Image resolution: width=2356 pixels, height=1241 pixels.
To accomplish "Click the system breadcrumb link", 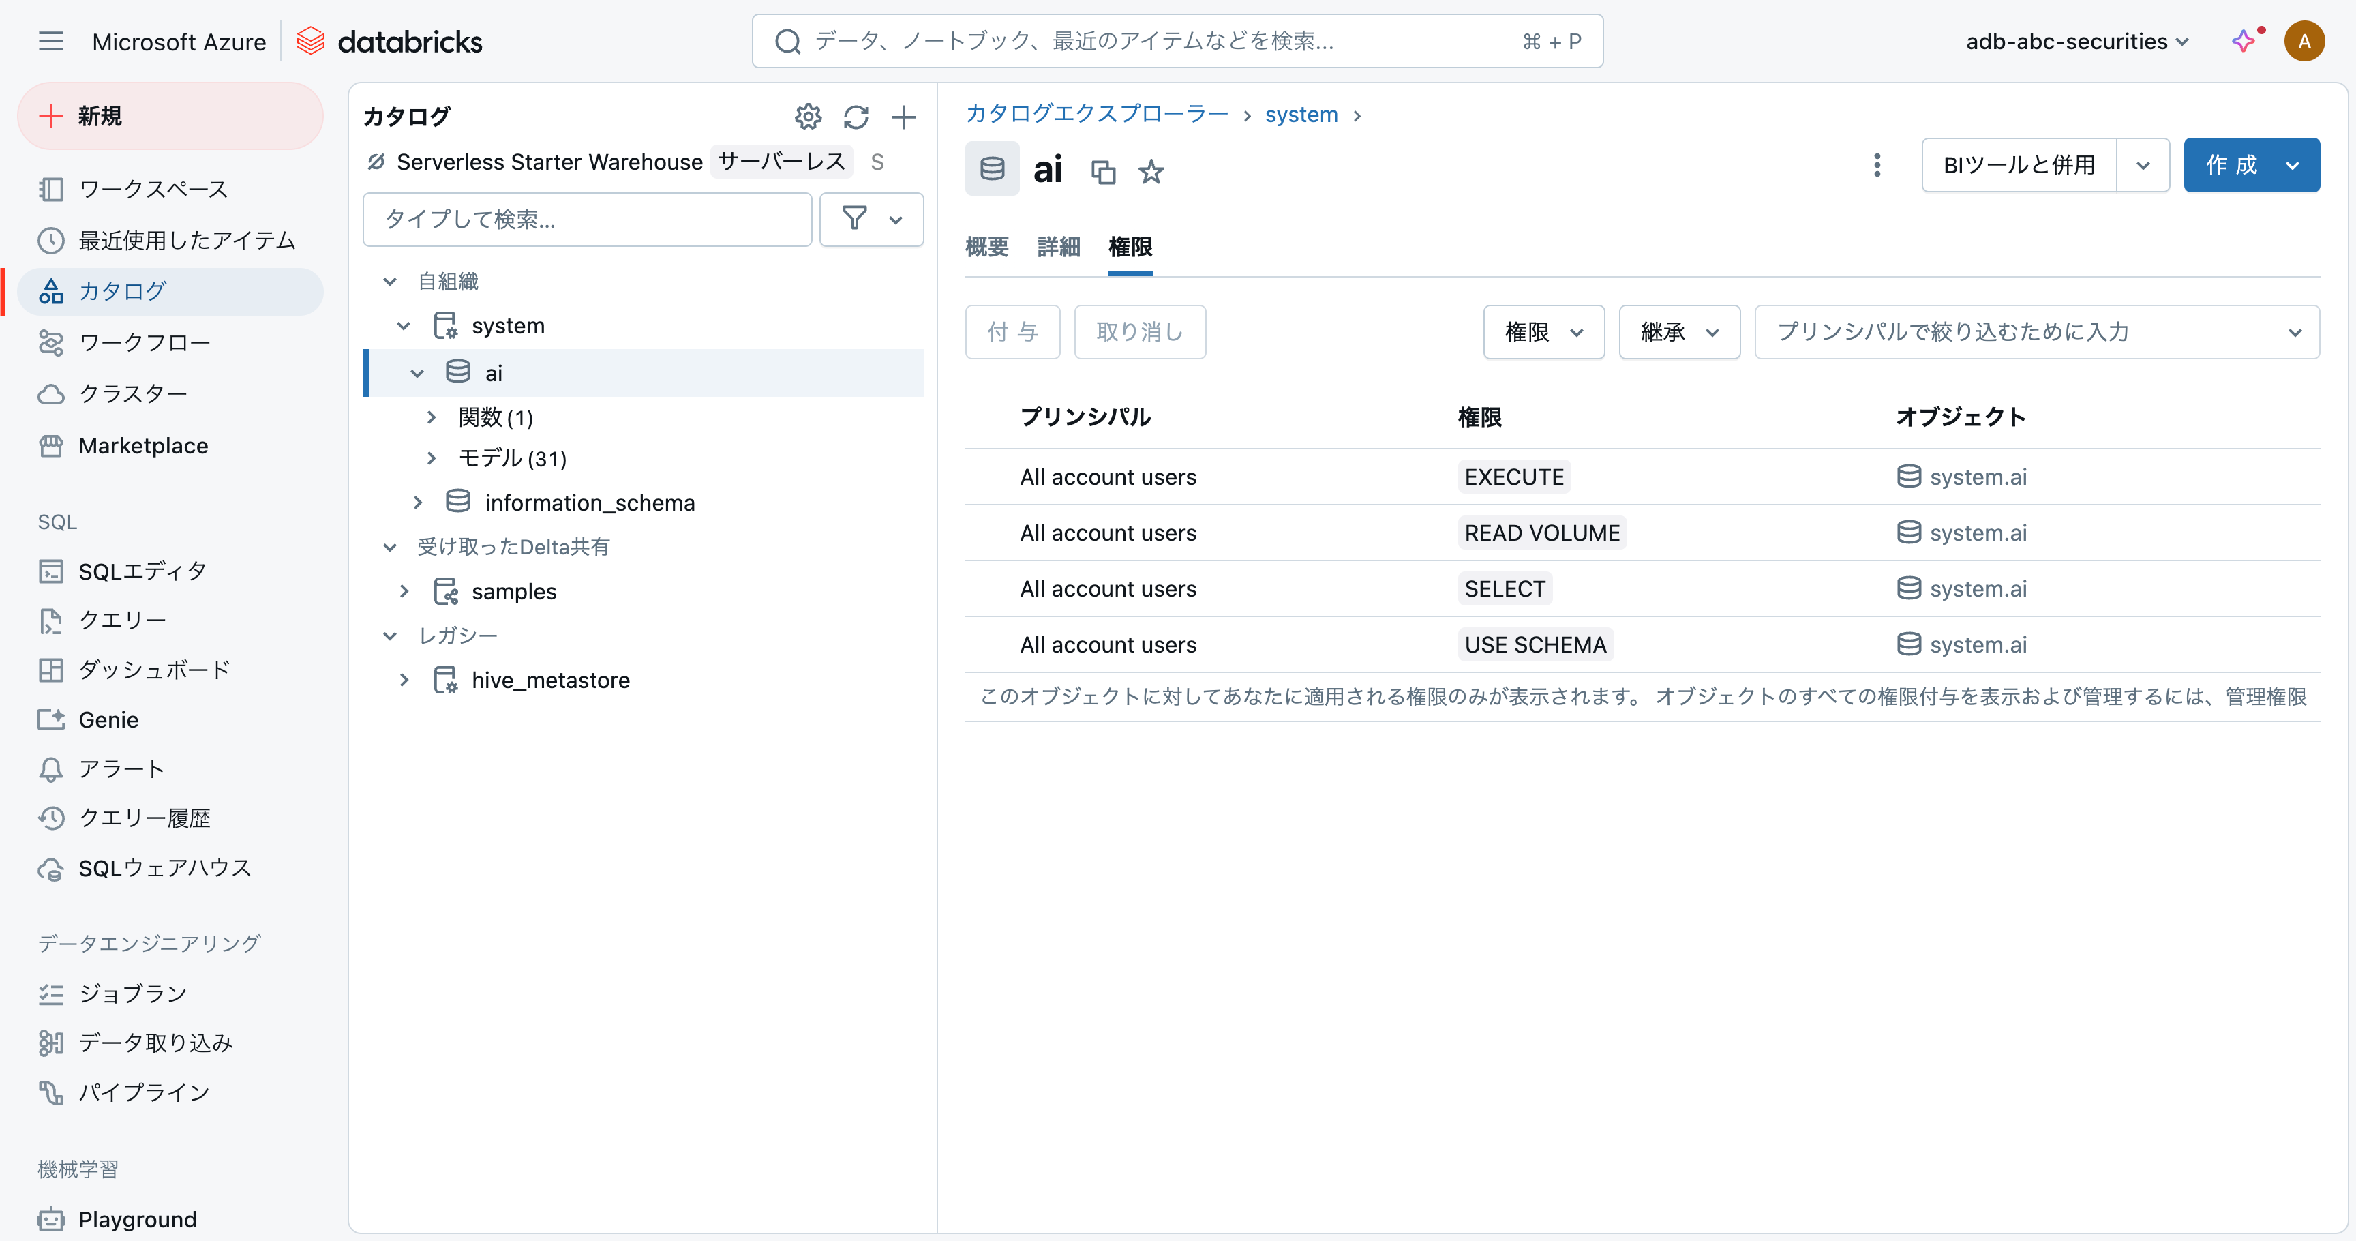I will tap(1301, 115).
